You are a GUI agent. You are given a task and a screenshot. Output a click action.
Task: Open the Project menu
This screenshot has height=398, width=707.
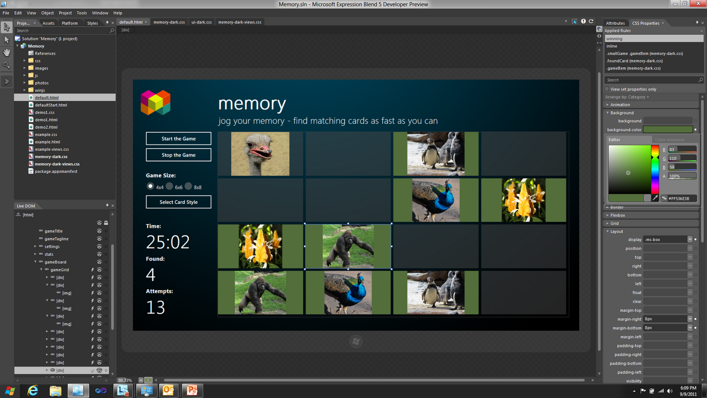(x=65, y=13)
